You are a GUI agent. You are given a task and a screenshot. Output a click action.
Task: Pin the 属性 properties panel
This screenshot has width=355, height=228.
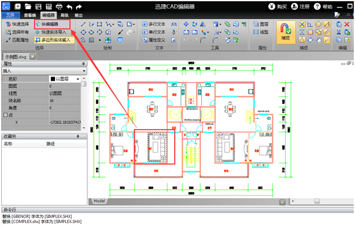(x=83, y=64)
